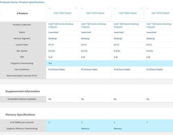
Task: Click B560 Memory overclocking value
Action: (x=118, y=129)
